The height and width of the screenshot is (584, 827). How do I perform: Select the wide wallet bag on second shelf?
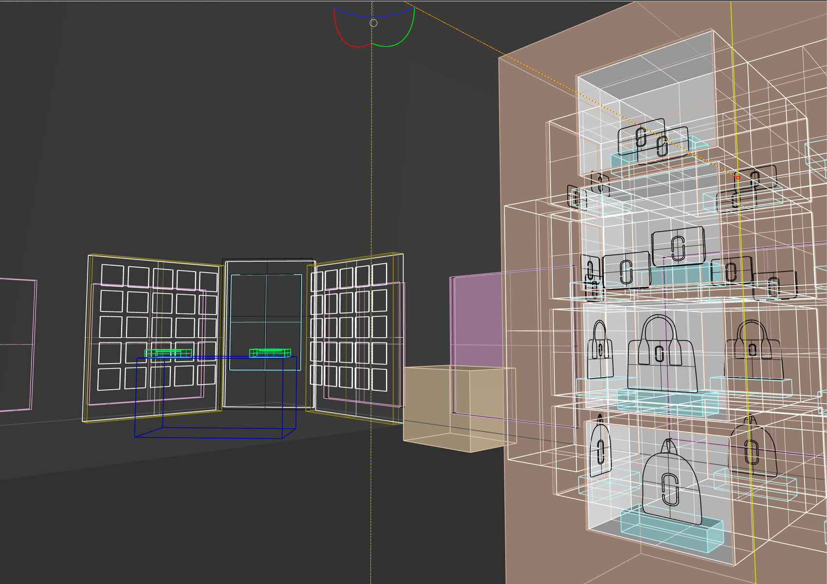[x=626, y=270]
